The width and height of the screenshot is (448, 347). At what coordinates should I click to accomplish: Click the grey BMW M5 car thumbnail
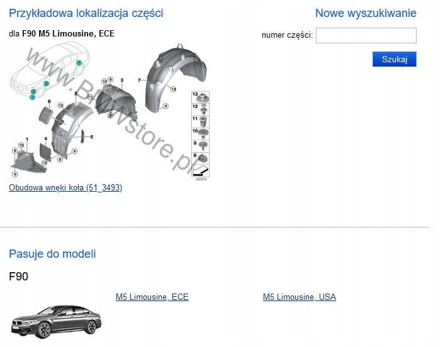click(x=56, y=322)
